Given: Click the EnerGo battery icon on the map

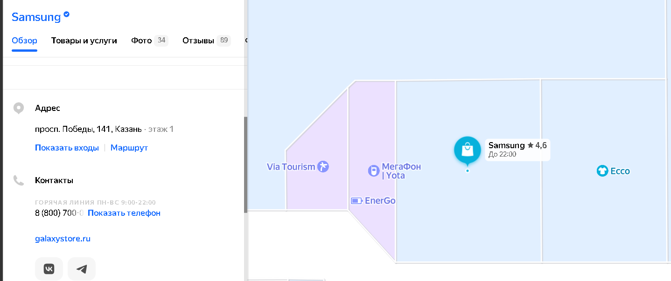Looking at the screenshot, I should [357, 201].
